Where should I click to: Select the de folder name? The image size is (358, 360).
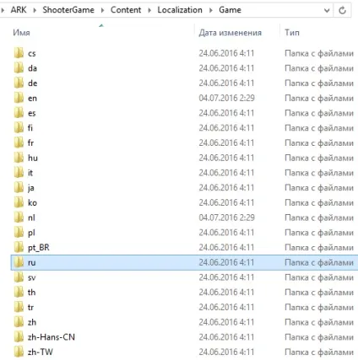(33, 83)
